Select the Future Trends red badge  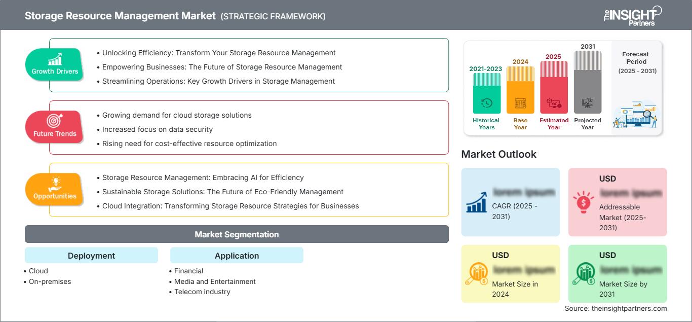tap(54, 126)
